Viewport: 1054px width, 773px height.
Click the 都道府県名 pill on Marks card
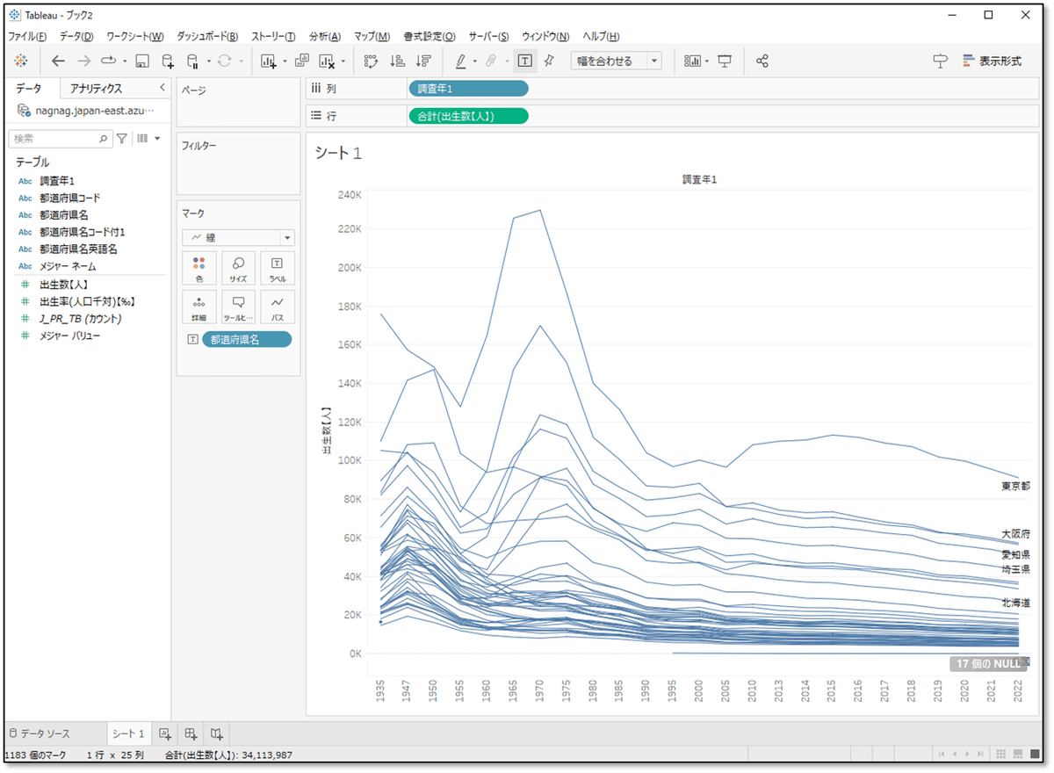(247, 340)
